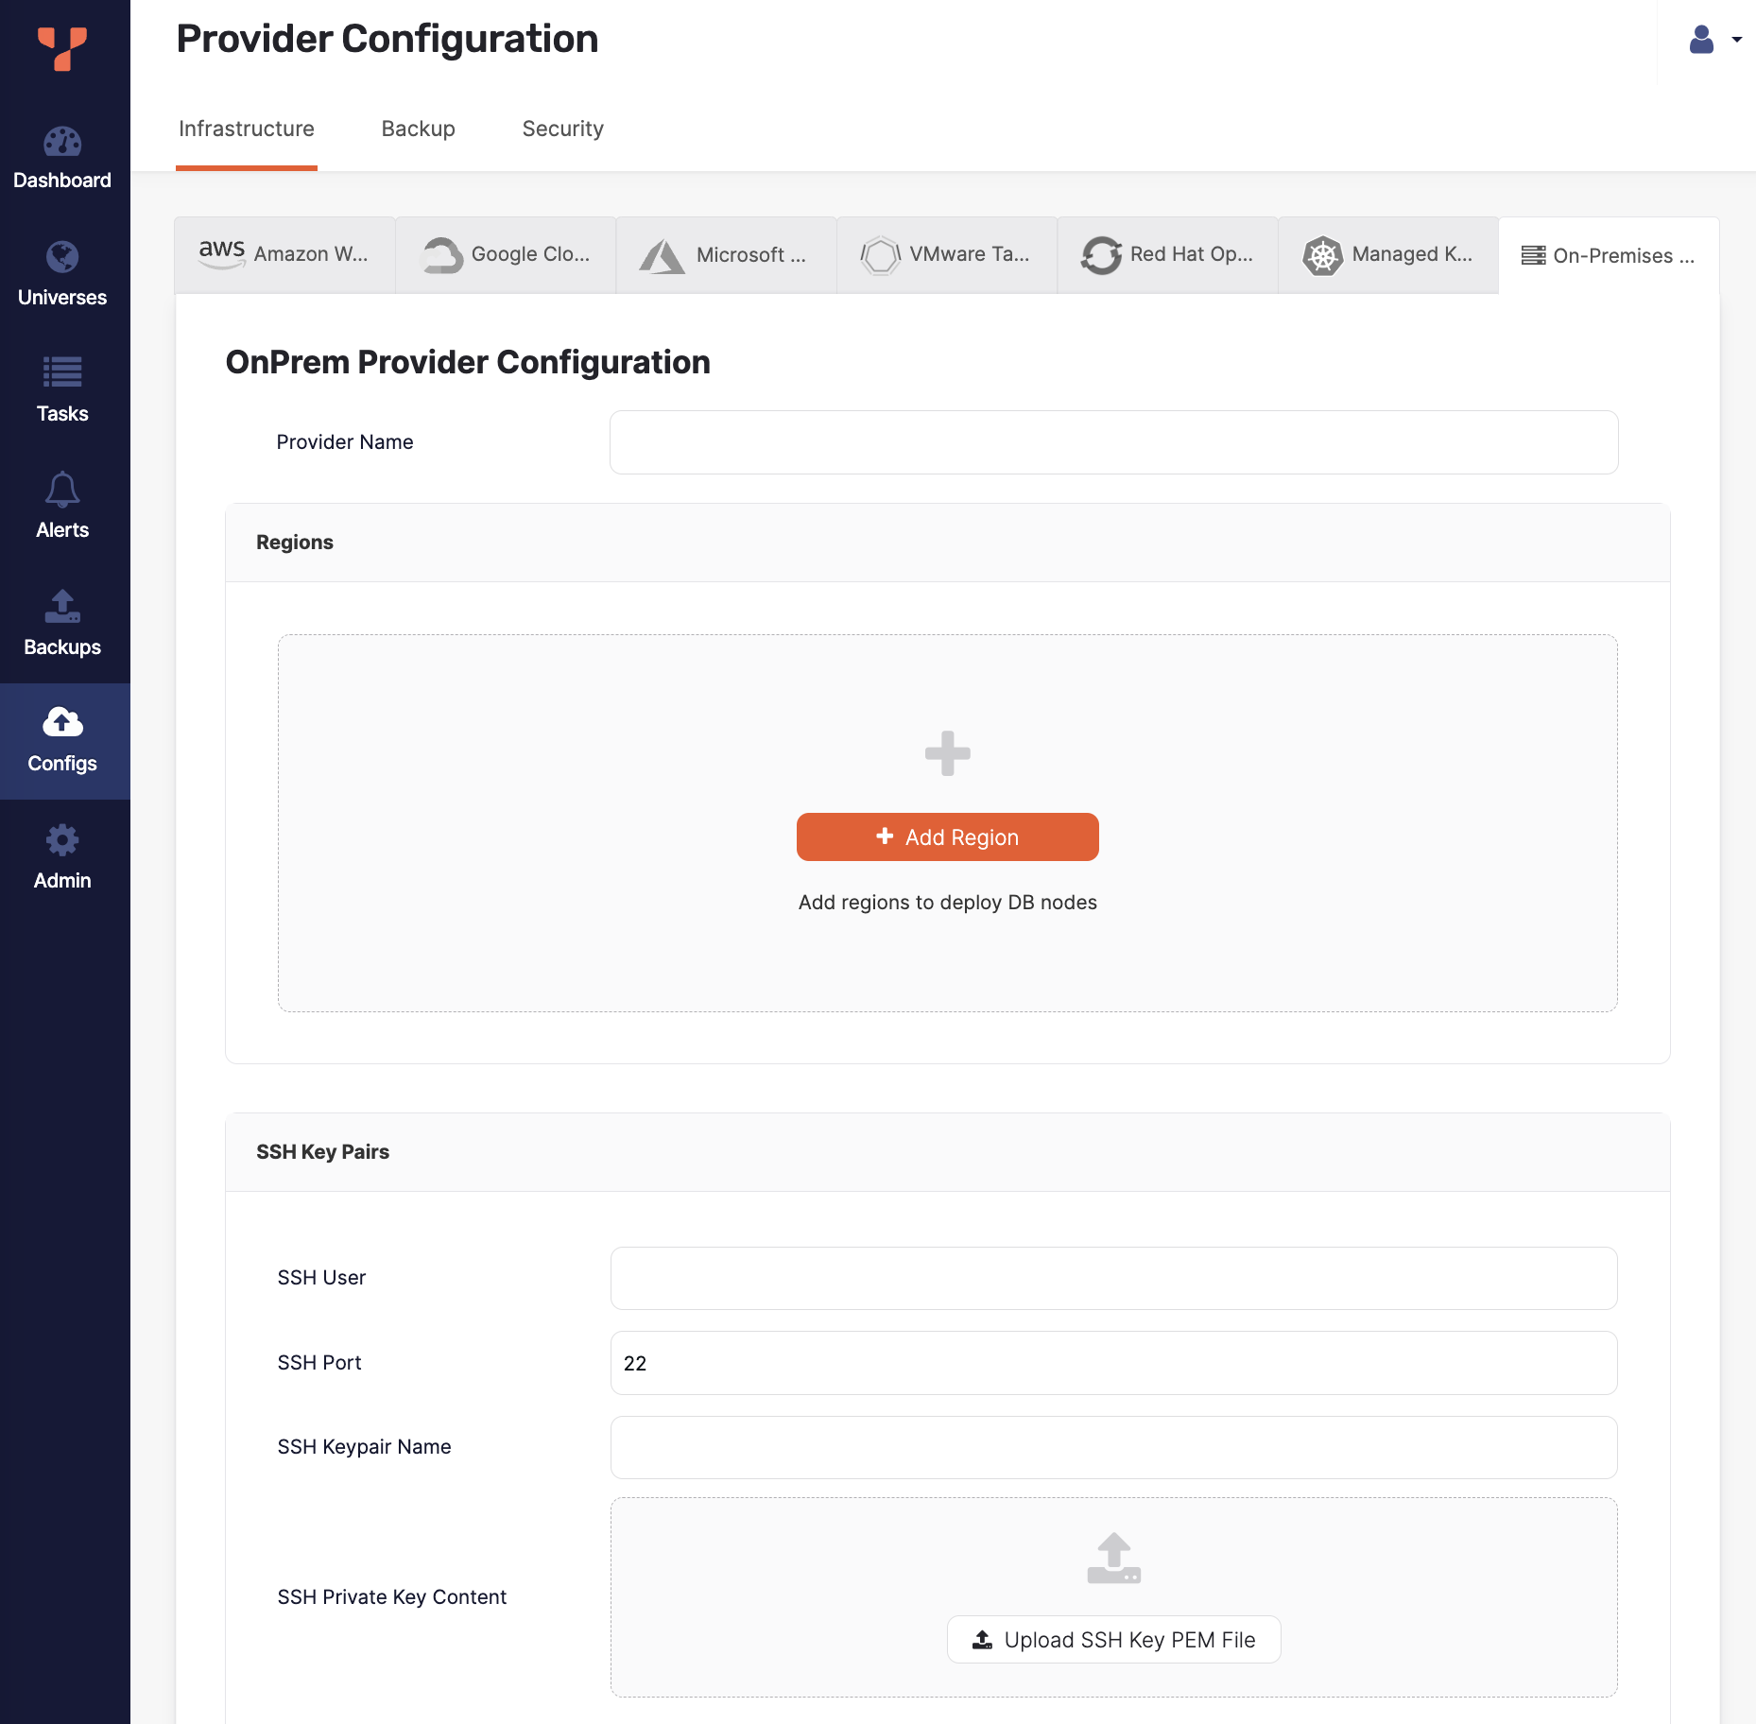The width and height of the screenshot is (1756, 1724).
Task: Open the Tasks panel
Action: click(62, 390)
